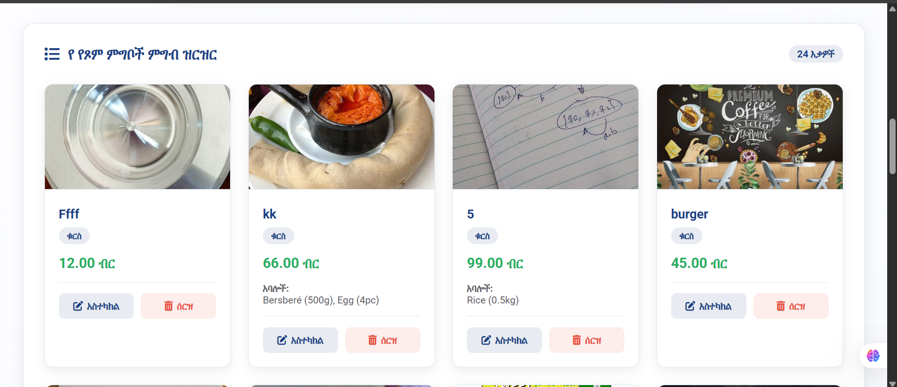Click the edit pencil icon on card 5
Viewport: 897px width, 387px height.
(x=486, y=340)
